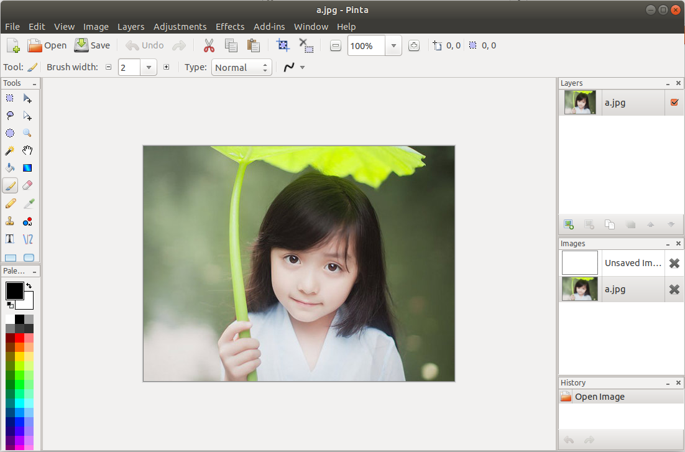
Task: Select the Text tool
Action: coord(9,239)
